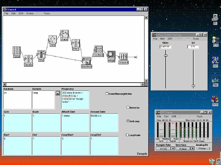Click the Analog interface value box

[183, 149]
